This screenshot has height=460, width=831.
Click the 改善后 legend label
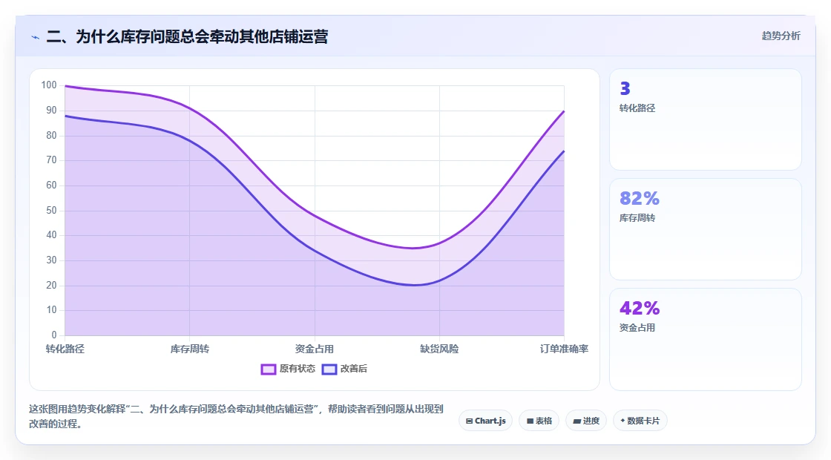point(353,369)
